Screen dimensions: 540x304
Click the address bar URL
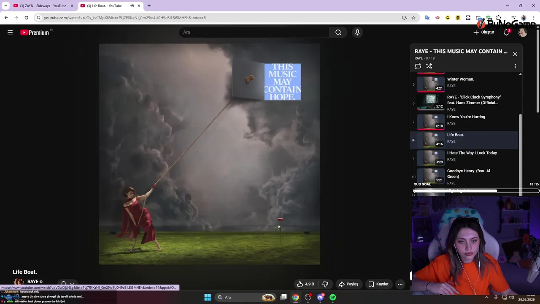coord(125,18)
